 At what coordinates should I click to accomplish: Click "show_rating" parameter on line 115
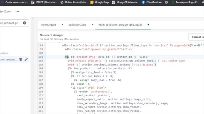pyautogui.click(x=86, y=111)
